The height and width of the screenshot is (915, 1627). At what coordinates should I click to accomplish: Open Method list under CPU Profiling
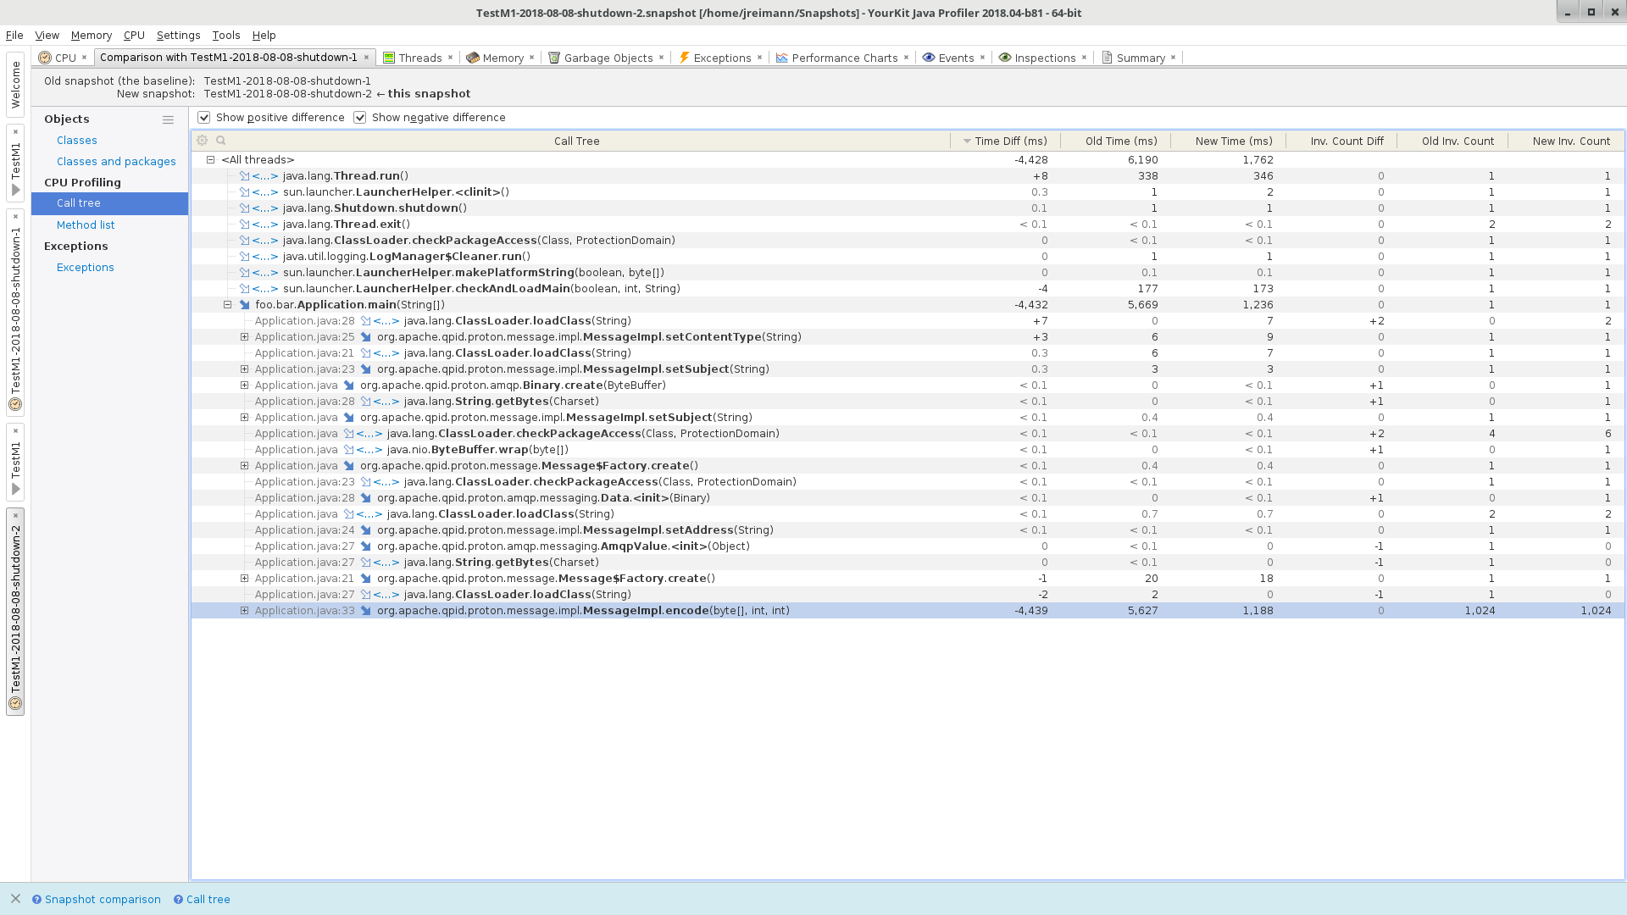coord(86,225)
